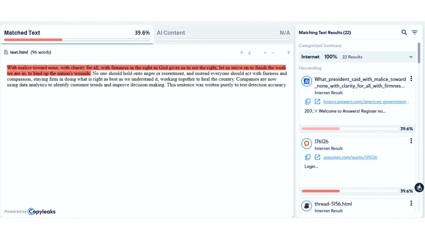The height and width of the screenshot is (239, 425).
Task: Expand the Internet 100% category dropdown
Action: pos(357,57)
